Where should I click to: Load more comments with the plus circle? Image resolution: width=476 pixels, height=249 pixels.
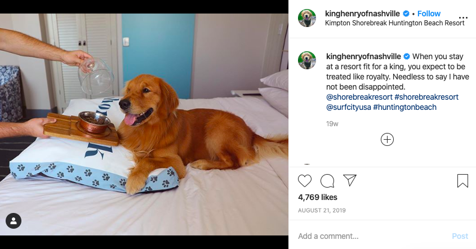pos(387,139)
